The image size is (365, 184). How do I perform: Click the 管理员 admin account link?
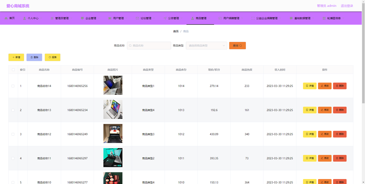pos(326,6)
